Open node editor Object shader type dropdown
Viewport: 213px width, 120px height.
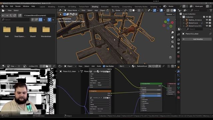pos(70,66)
